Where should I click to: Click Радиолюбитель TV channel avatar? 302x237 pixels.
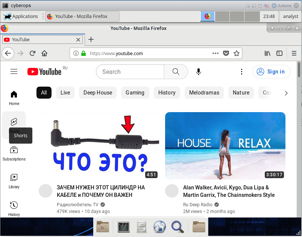coord(46,191)
